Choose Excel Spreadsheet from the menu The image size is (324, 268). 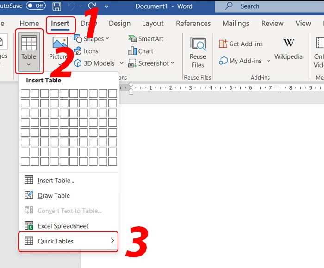(69, 226)
